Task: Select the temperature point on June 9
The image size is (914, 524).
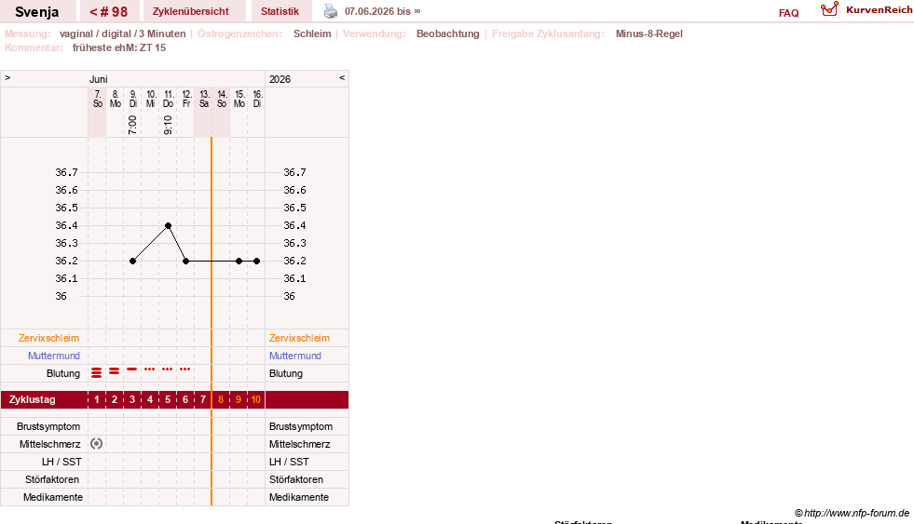Action: click(x=132, y=261)
